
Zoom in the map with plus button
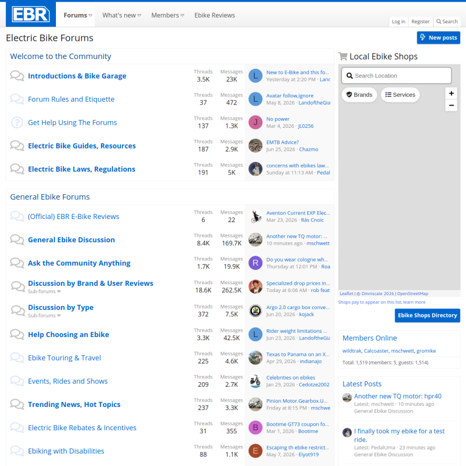point(451,93)
